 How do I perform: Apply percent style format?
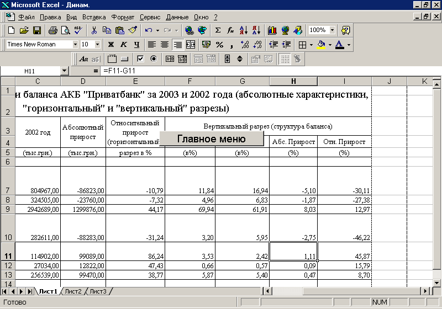219,45
